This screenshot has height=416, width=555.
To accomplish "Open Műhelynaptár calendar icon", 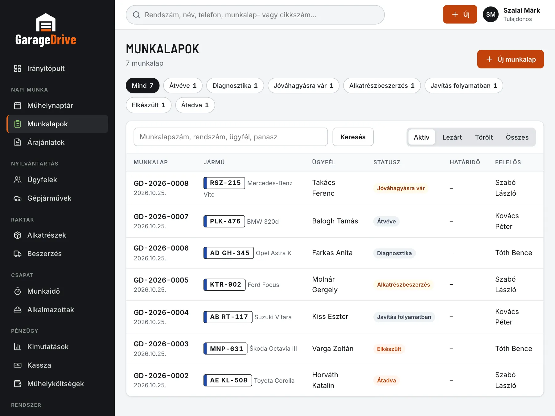I will (x=18, y=105).
